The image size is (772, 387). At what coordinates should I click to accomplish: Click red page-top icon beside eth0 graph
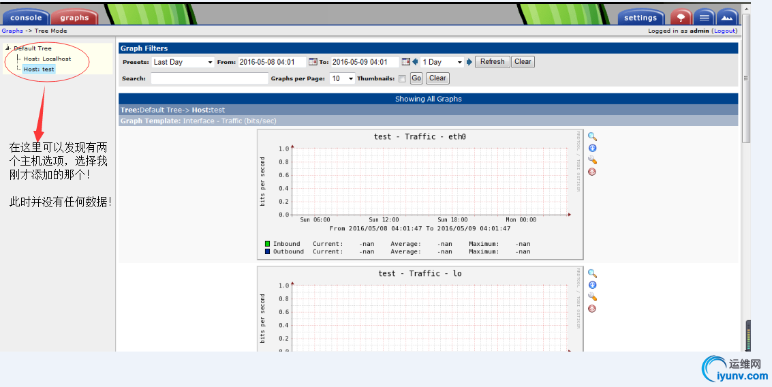point(592,172)
